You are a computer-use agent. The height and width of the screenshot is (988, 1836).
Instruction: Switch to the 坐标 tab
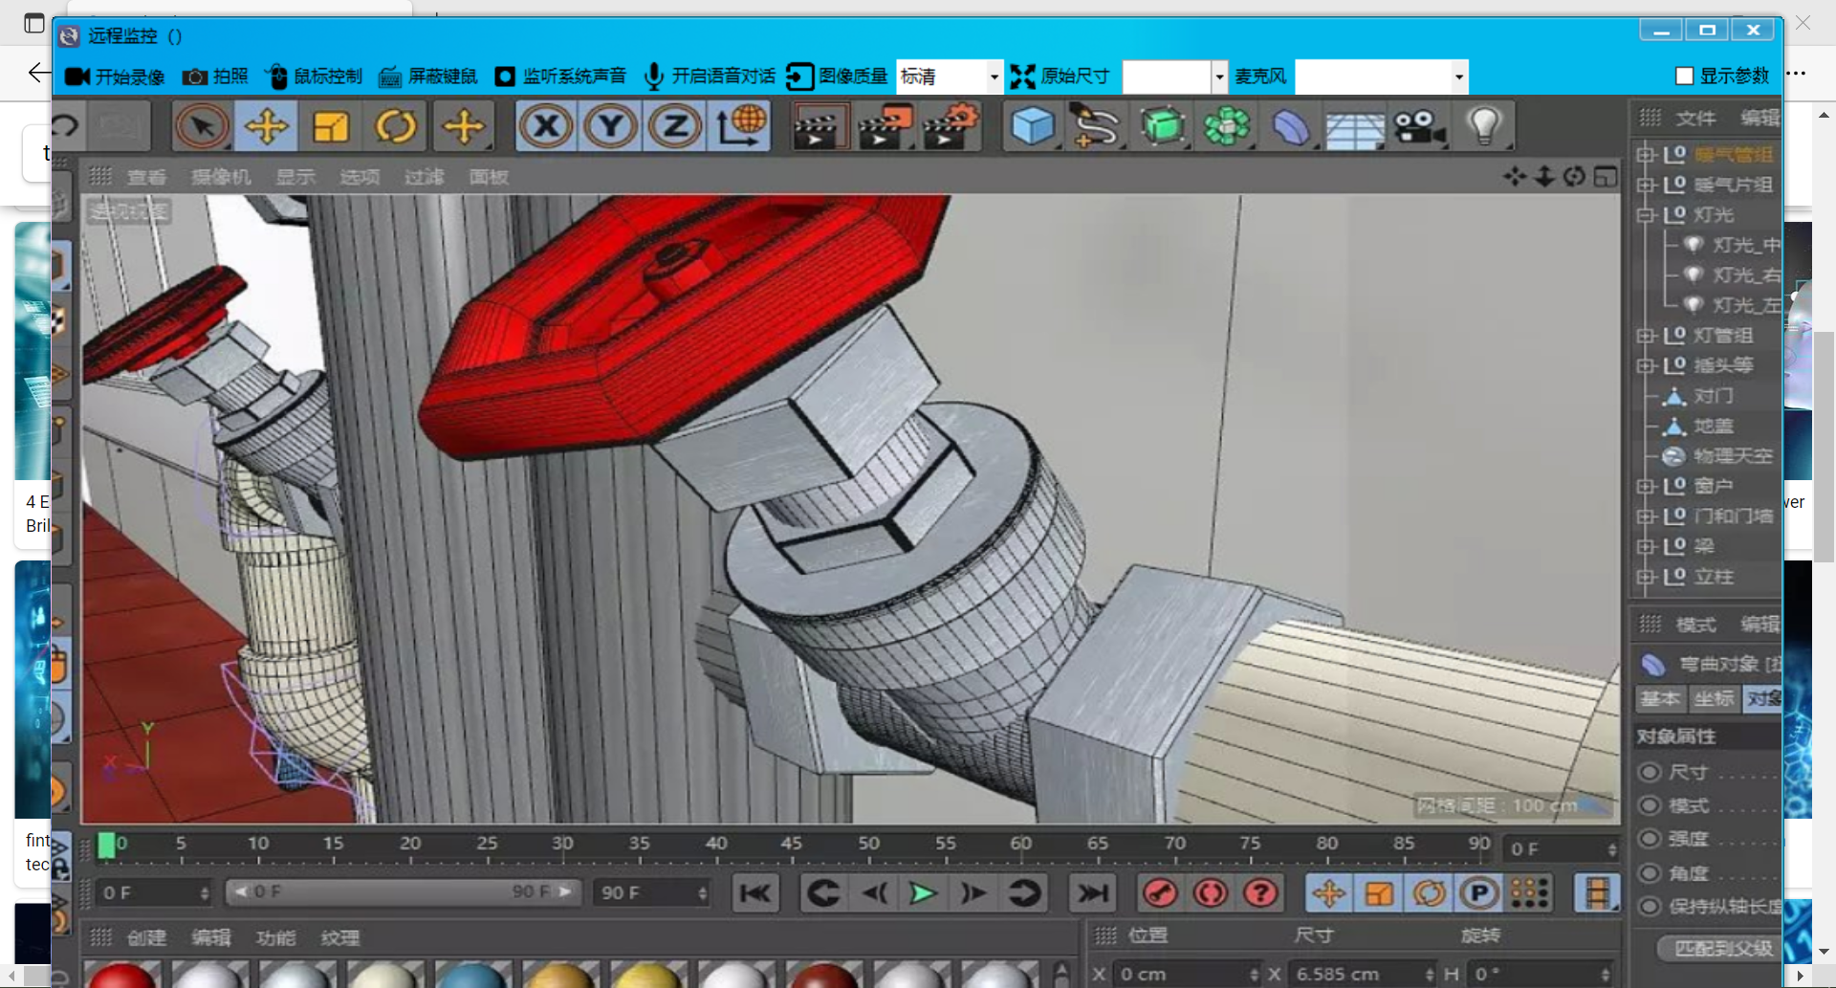tap(1713, 698)
